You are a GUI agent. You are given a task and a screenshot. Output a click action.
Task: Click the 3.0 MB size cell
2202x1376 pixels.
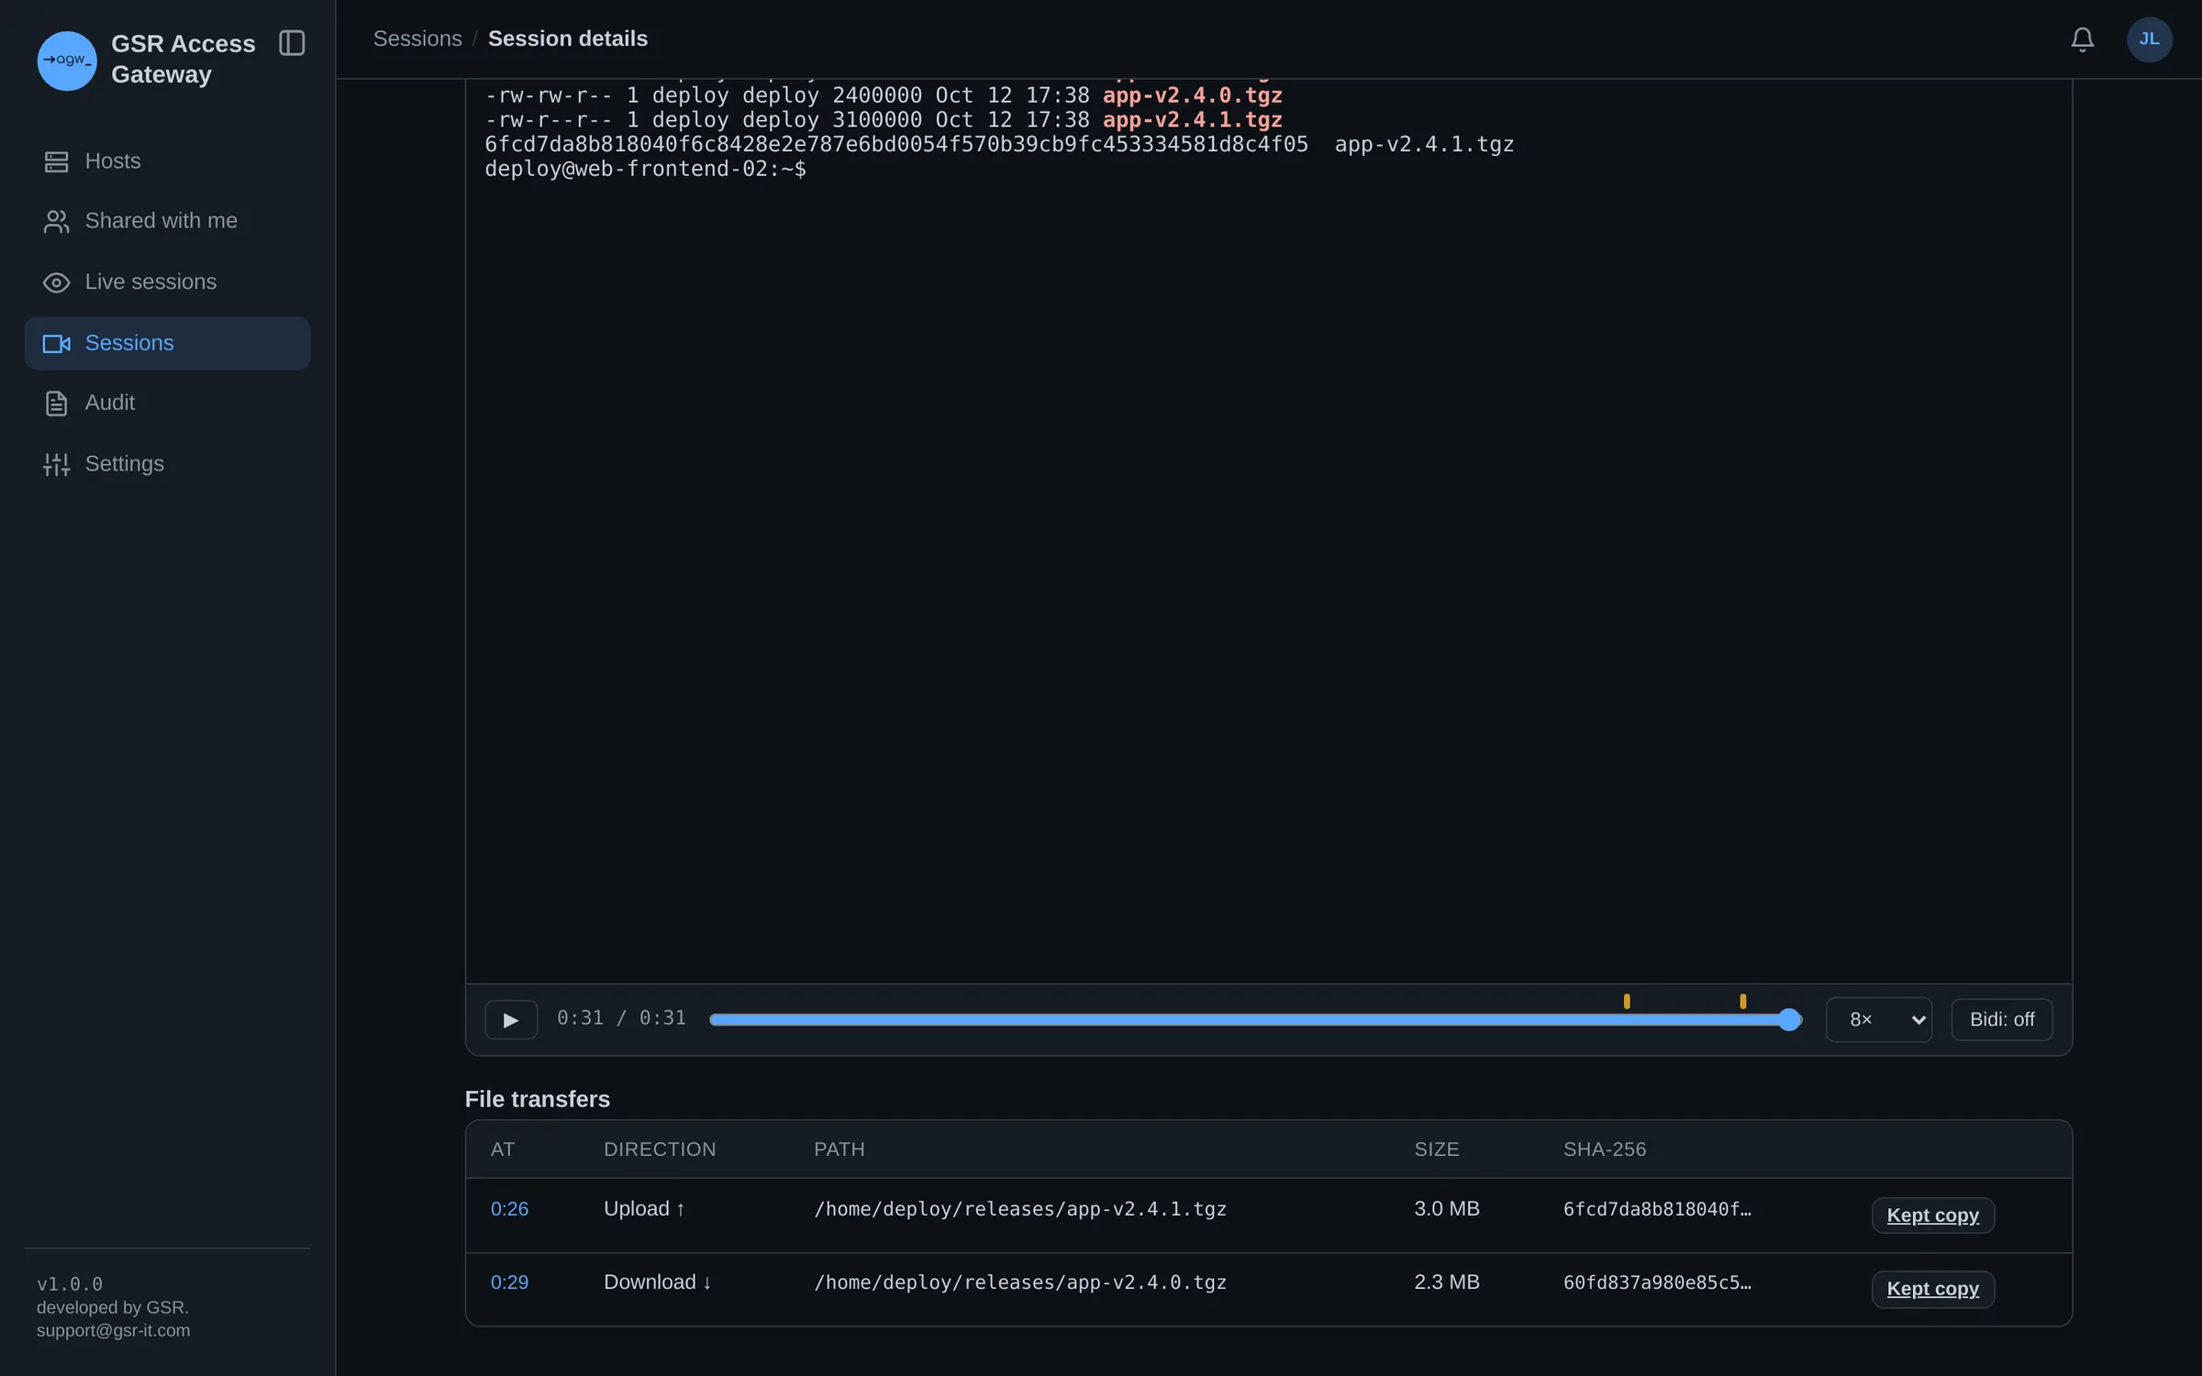tap(1447, 1209)
